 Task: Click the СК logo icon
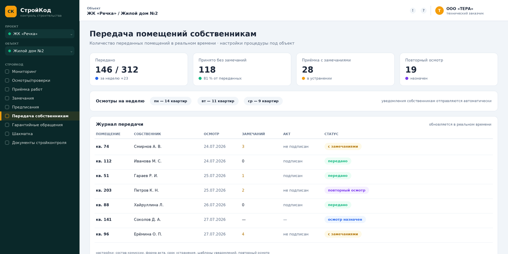[11, 11]
